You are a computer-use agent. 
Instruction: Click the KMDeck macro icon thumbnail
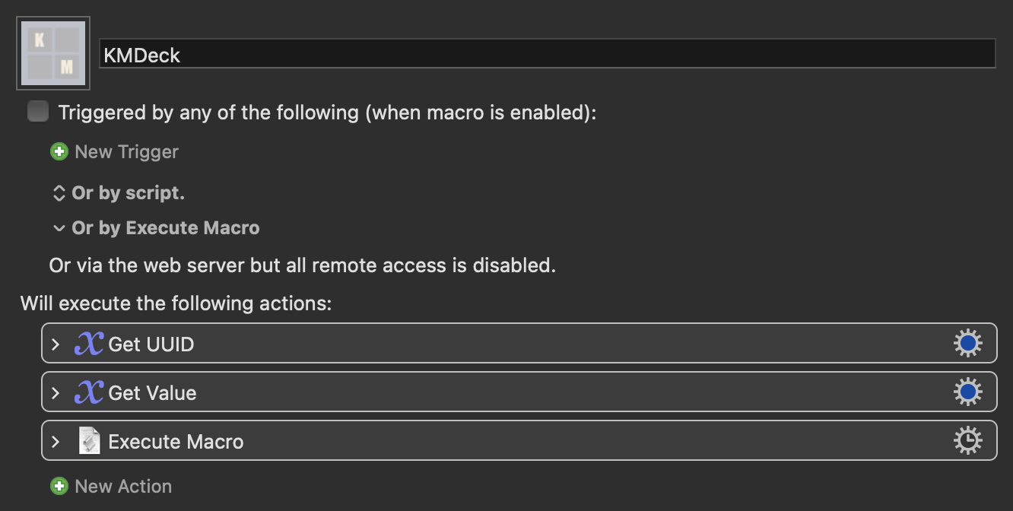[x=53, y=53]
